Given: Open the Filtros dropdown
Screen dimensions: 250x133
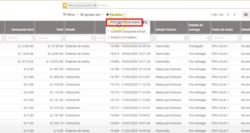Looking at the screenshot, I should click(x=70, y=15).
